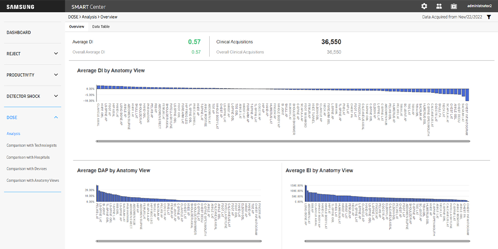Click the Samsung logo

coord(21,7)
